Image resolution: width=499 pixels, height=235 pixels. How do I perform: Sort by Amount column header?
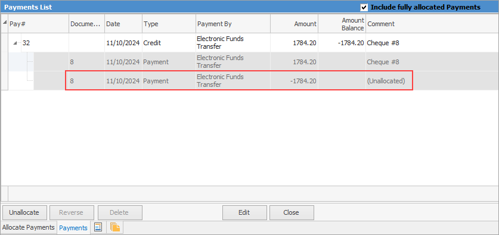(x=294, y=24)
